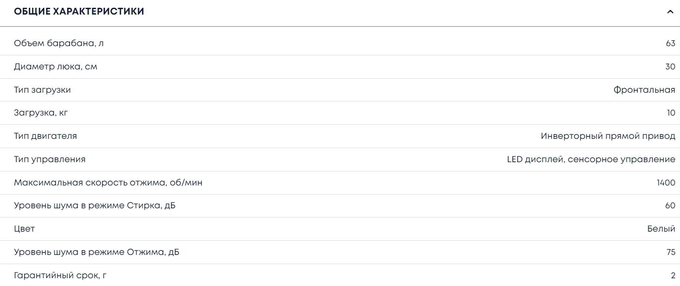Select the Белый color value

(x=661, y=229)
